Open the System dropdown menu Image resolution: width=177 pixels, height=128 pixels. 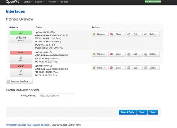tap(40, 2)
